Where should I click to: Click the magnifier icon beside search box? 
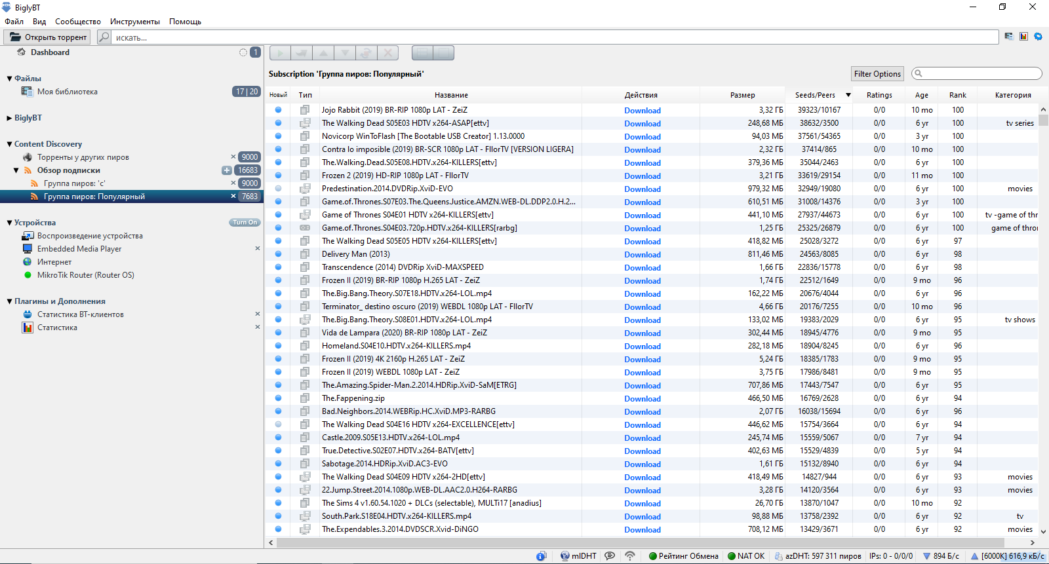[104, 37]
